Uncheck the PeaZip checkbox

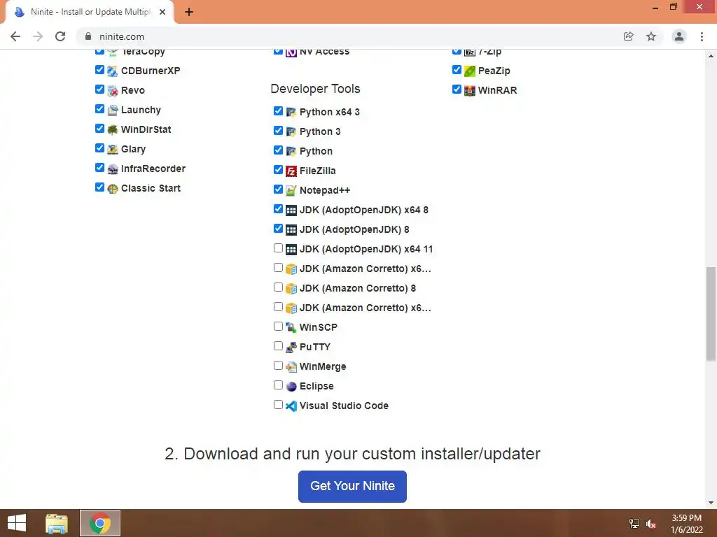[x=457, y=69]
